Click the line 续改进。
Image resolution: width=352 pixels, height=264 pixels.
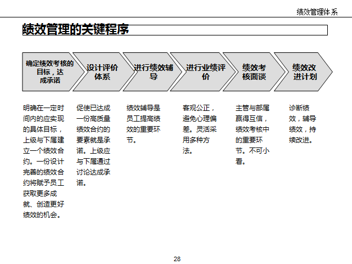[301, 140]
